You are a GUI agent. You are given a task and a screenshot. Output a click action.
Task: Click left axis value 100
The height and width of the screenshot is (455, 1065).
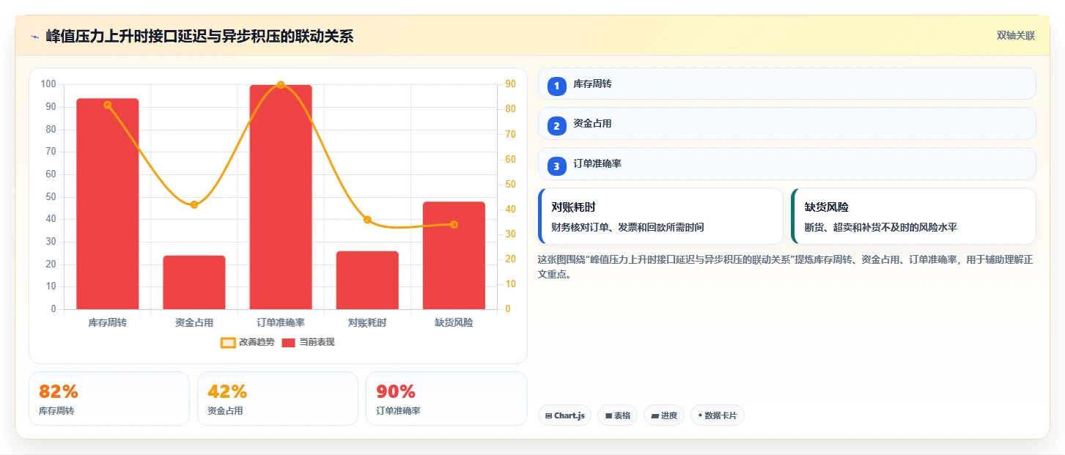click(x=48, y=84)
